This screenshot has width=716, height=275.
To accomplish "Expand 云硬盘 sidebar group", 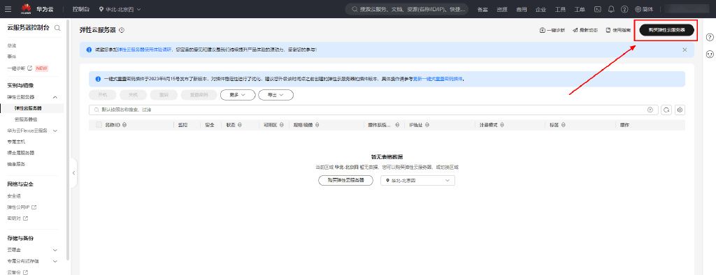I will pyautogui.click(x=55, y=250).
